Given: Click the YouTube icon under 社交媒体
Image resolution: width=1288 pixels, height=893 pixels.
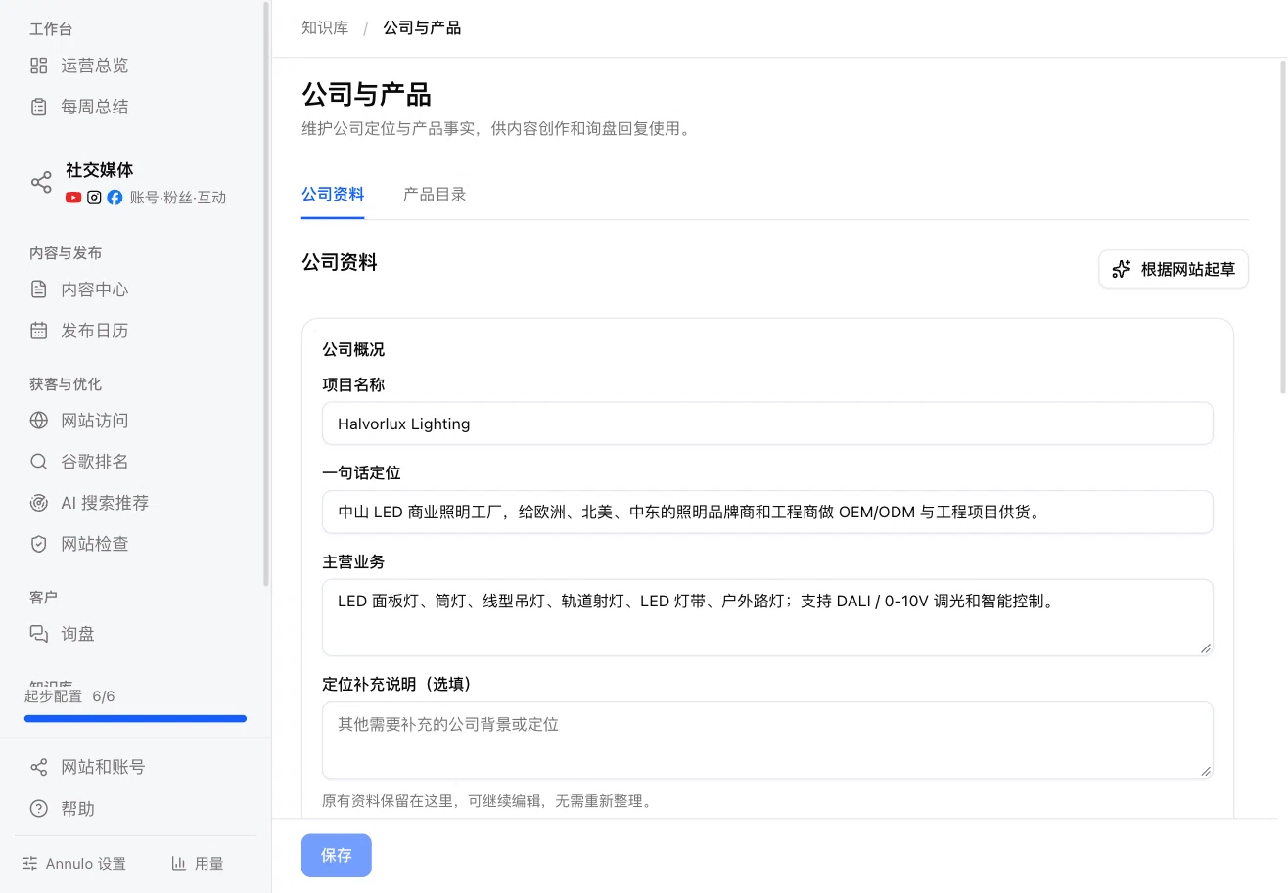Looking at the screenshot, I should [x=73, y=198].
